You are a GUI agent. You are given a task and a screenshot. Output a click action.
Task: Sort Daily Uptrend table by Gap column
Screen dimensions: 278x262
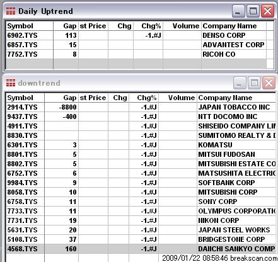66,26
